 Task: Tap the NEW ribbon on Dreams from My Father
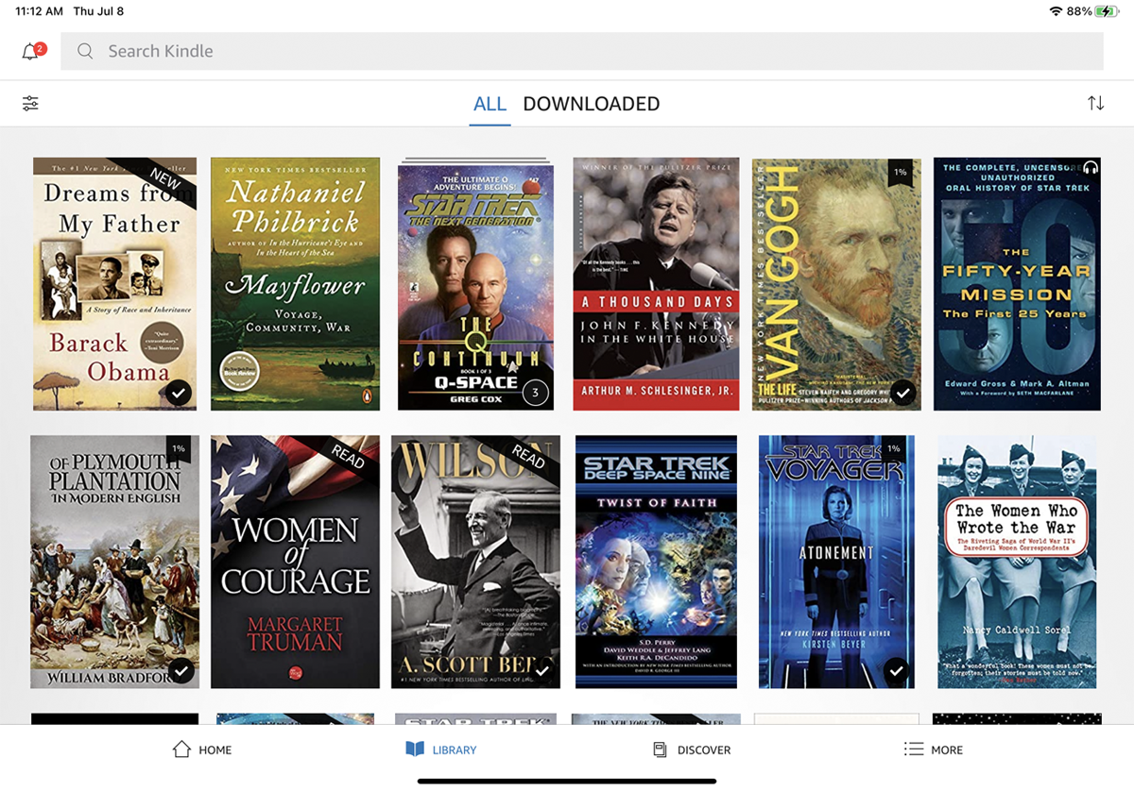click(166, 179)
